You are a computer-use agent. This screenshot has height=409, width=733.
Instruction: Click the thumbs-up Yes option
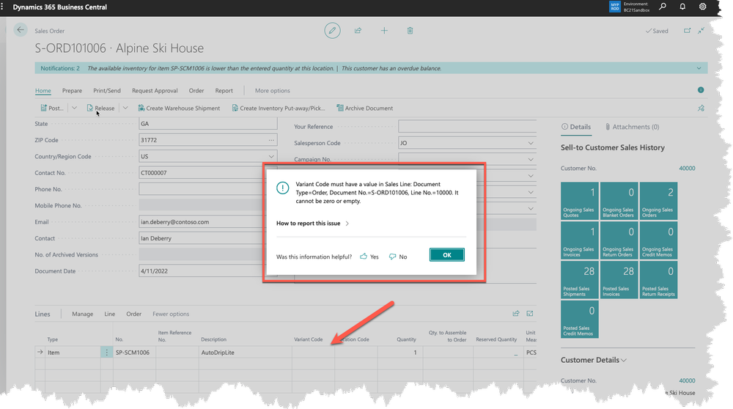pos(369,257)
